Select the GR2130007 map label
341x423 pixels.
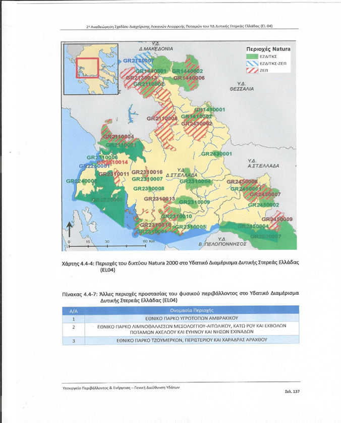coord(138,61)
